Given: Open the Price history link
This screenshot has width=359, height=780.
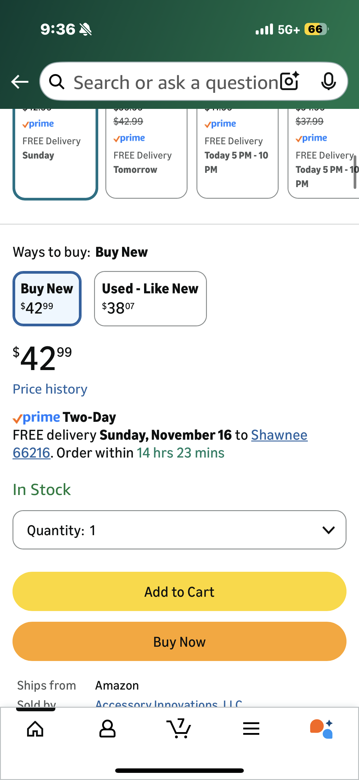Looking at the screenshot, I should [50, 389].
